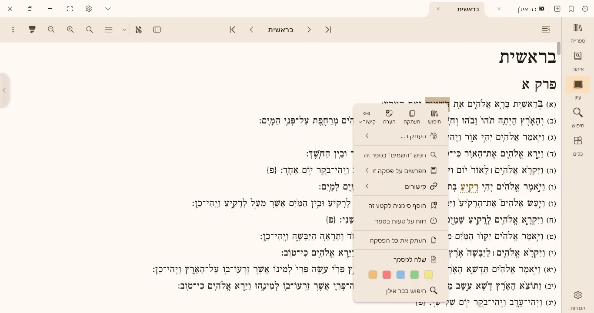Open bookmarks icon in title bar

[x=571, y=9]
